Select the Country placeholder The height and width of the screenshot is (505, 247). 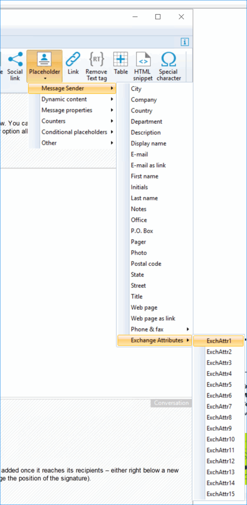click(155, 110)
